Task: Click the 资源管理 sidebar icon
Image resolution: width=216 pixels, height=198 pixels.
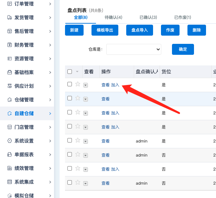Action: 10,59
